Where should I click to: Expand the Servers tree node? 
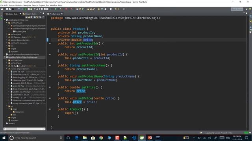click(x=4, y=123)
